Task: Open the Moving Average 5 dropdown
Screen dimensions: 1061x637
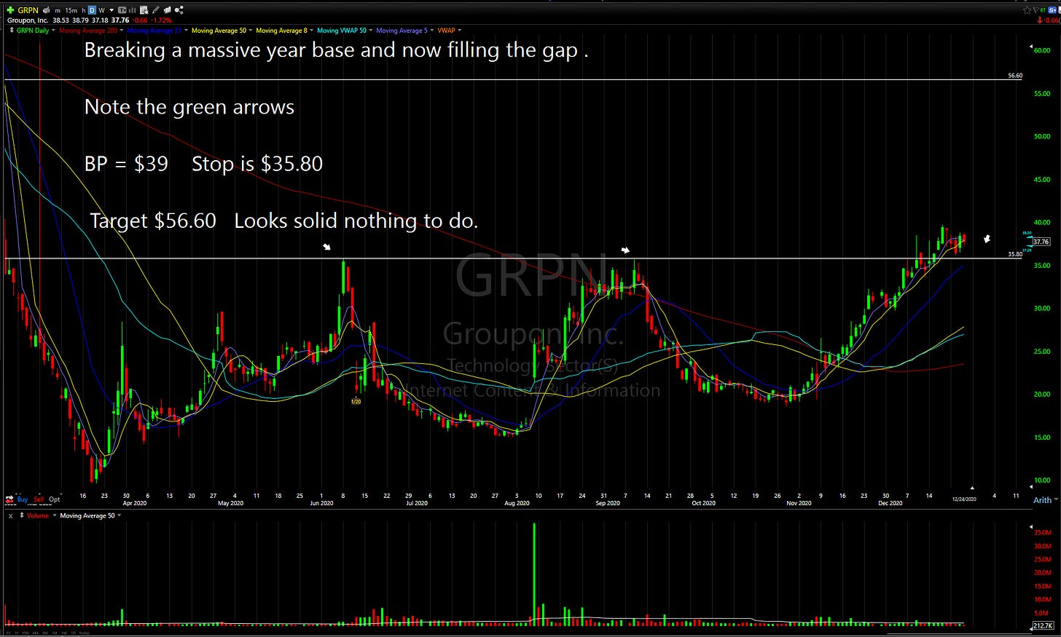Action: 431,31
